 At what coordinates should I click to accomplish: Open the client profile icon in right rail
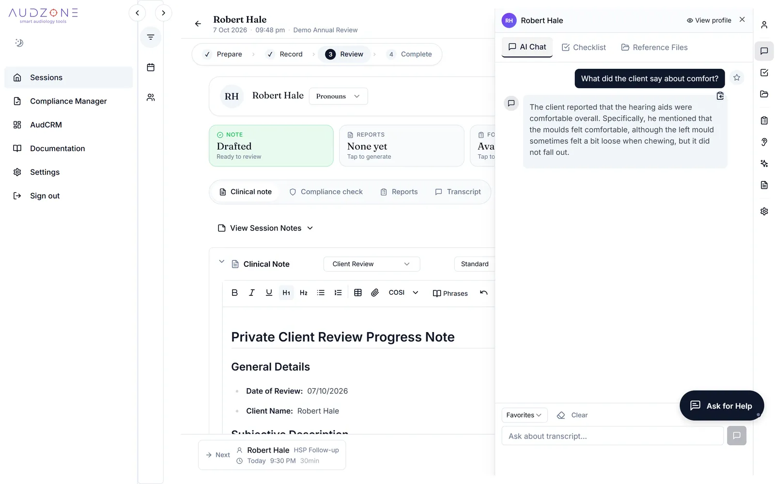click(764, 25)
